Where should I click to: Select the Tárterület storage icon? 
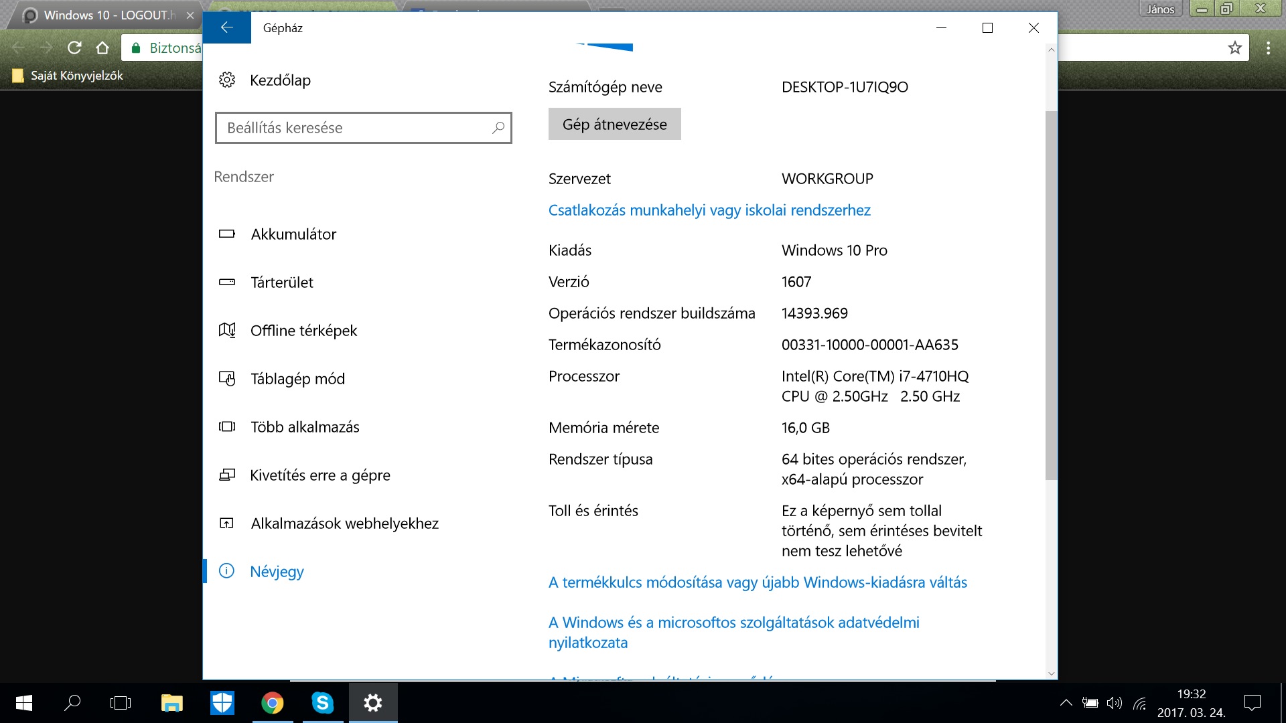point(227,283)
